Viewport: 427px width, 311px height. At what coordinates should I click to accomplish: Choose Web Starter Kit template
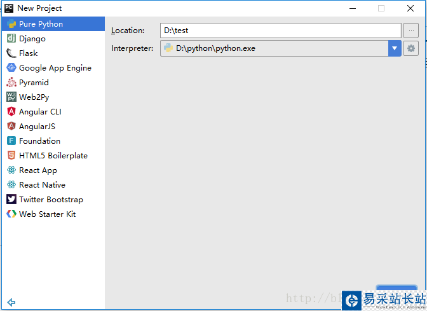[47, 214]
